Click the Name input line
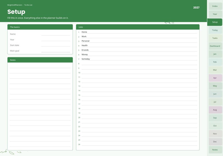 pos(56,34)
